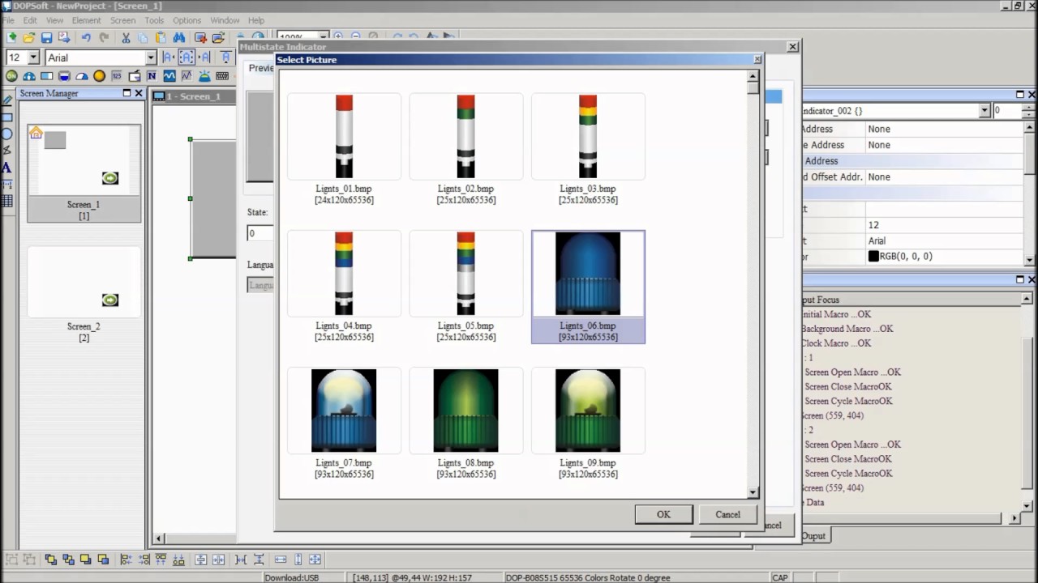Open the Options menu
The image size is (1038, 583).
(187, 20)
